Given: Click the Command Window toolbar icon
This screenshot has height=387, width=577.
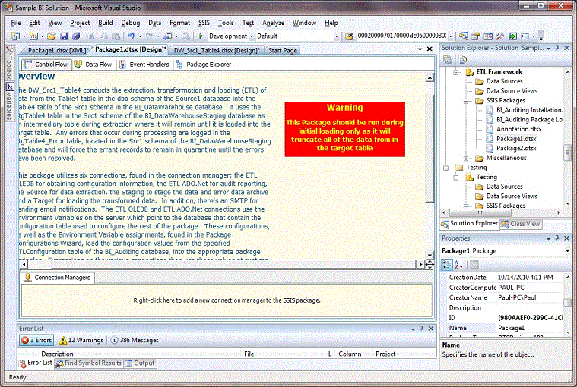Looking at the screenshot, I should [525, 36].
